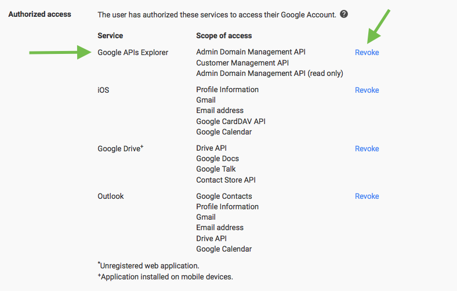Select the Google APIs Explorer service name
The height and width of the screenshot is (291, 457).
coord(133,52)
